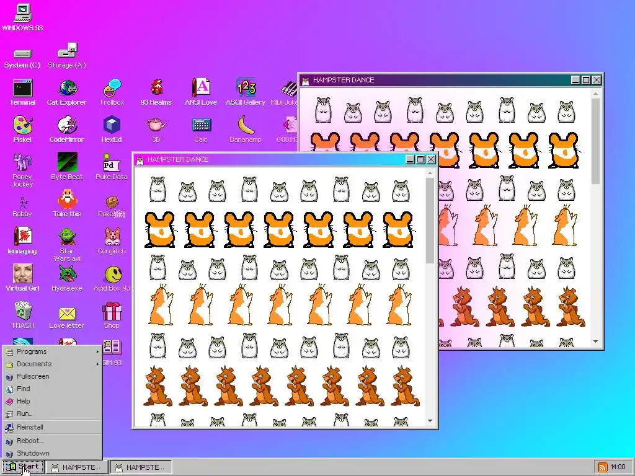Choose Shutdown from the Start menu
The height and width of the screenshot is (476, 635).
[52, 453]
